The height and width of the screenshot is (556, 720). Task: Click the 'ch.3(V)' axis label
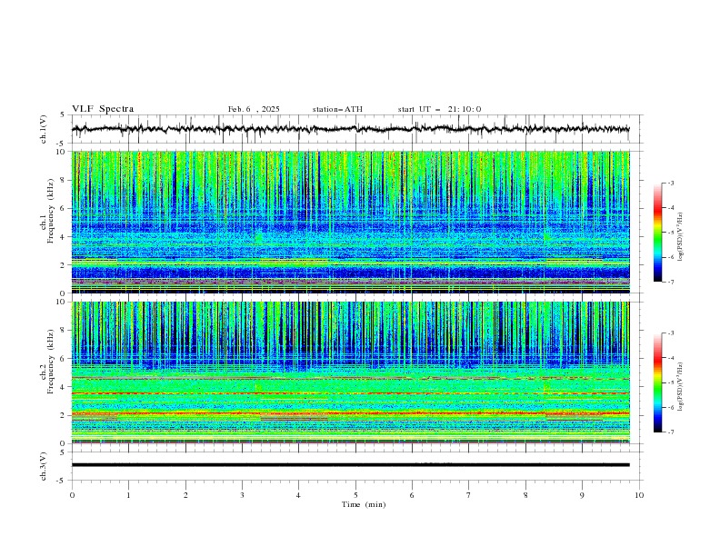[44, 466]
